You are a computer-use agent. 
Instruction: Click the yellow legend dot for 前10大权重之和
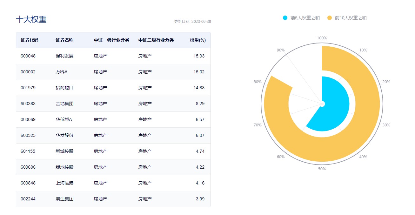[x=329, y=18]
